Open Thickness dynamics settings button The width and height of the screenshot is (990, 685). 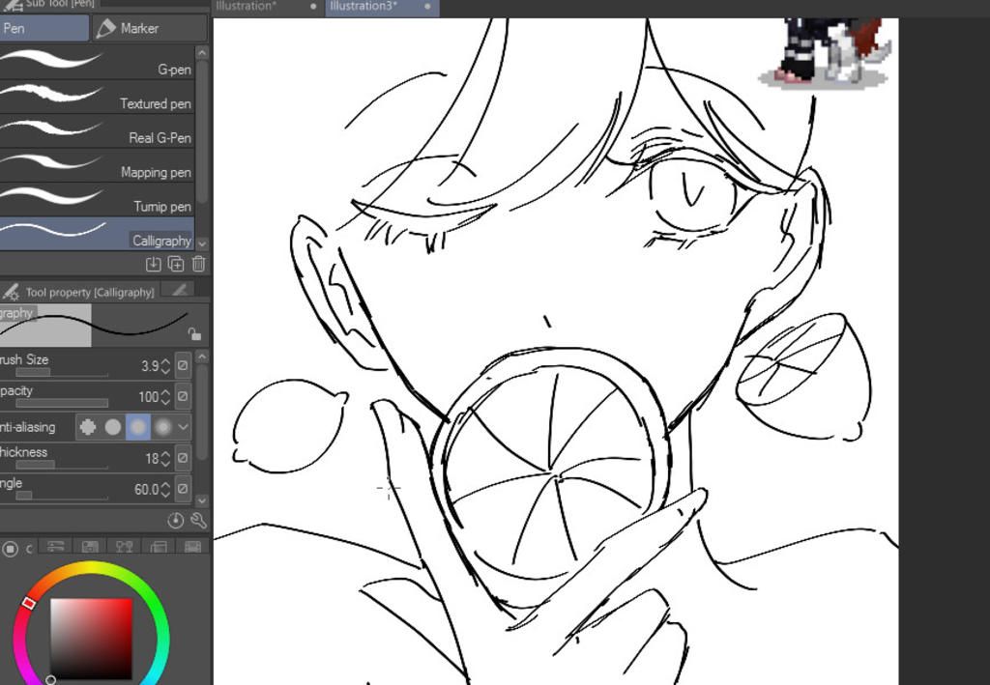(x=183, y=458)
